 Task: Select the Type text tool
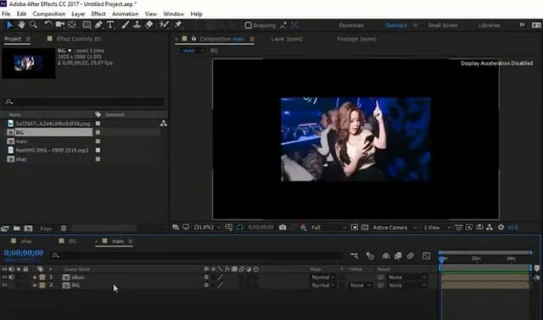(110, 25)
